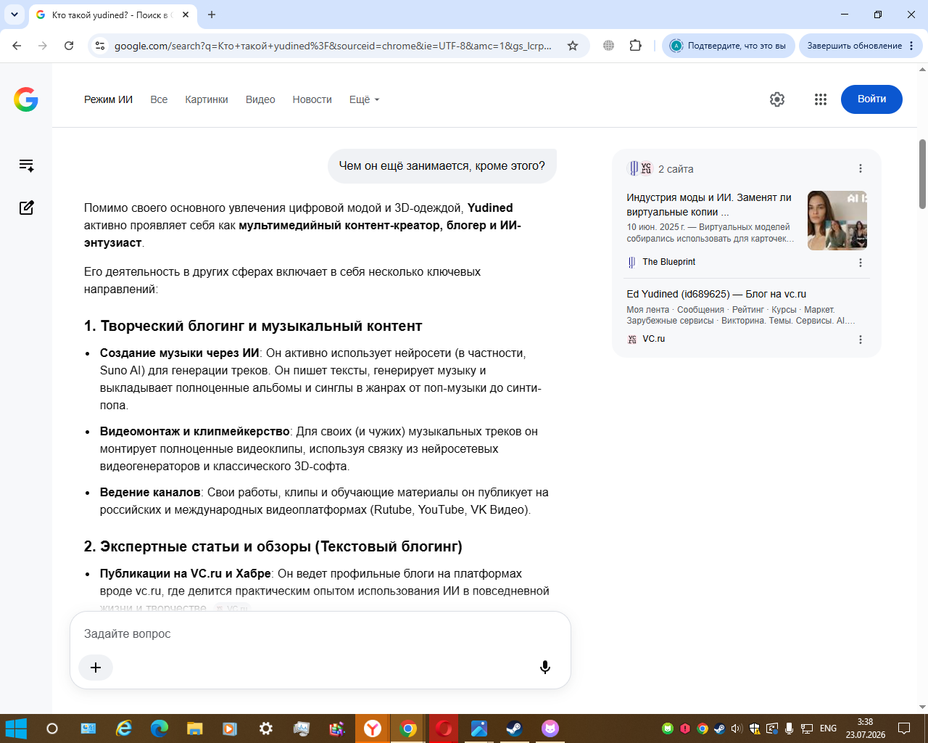Open the Новости tab
This screenshot has height=743, width=928.
click(x=312, y=99)
